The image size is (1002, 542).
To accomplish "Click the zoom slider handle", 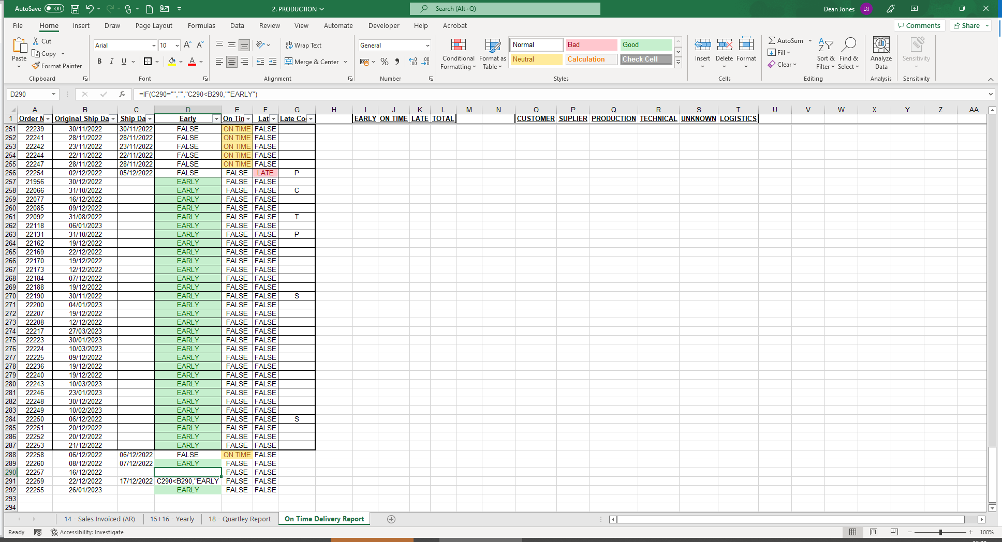I will click(x=940, y=532).
